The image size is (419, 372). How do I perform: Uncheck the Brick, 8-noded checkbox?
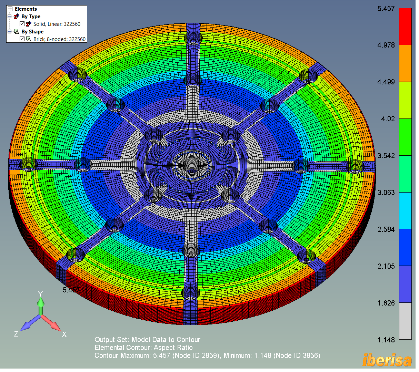[x=22, y=39]
